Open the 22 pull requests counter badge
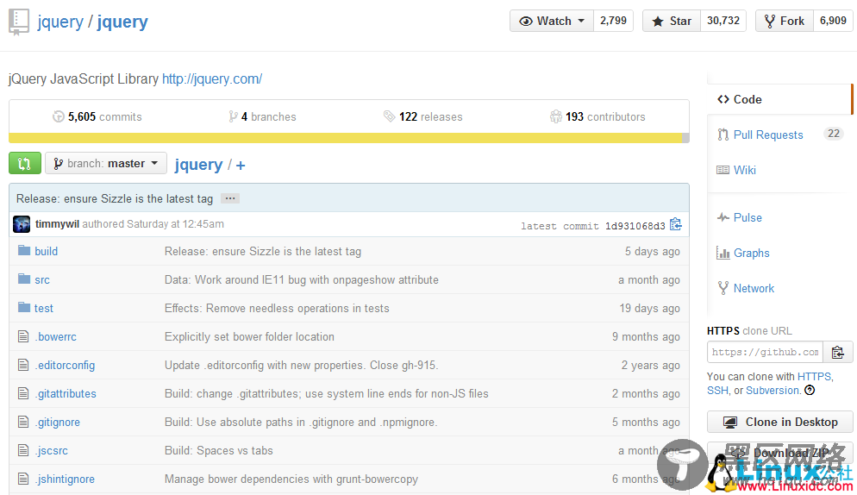Screen dimensions: 857x495 (x=833, y=134)
